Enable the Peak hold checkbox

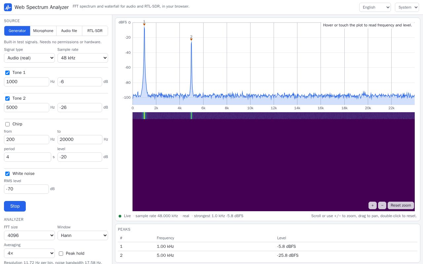(x=61, y=253)
